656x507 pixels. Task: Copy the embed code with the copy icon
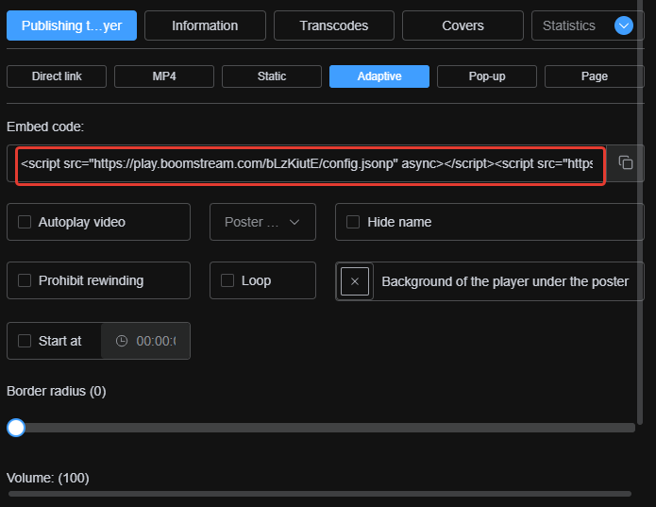coord(626,162)
